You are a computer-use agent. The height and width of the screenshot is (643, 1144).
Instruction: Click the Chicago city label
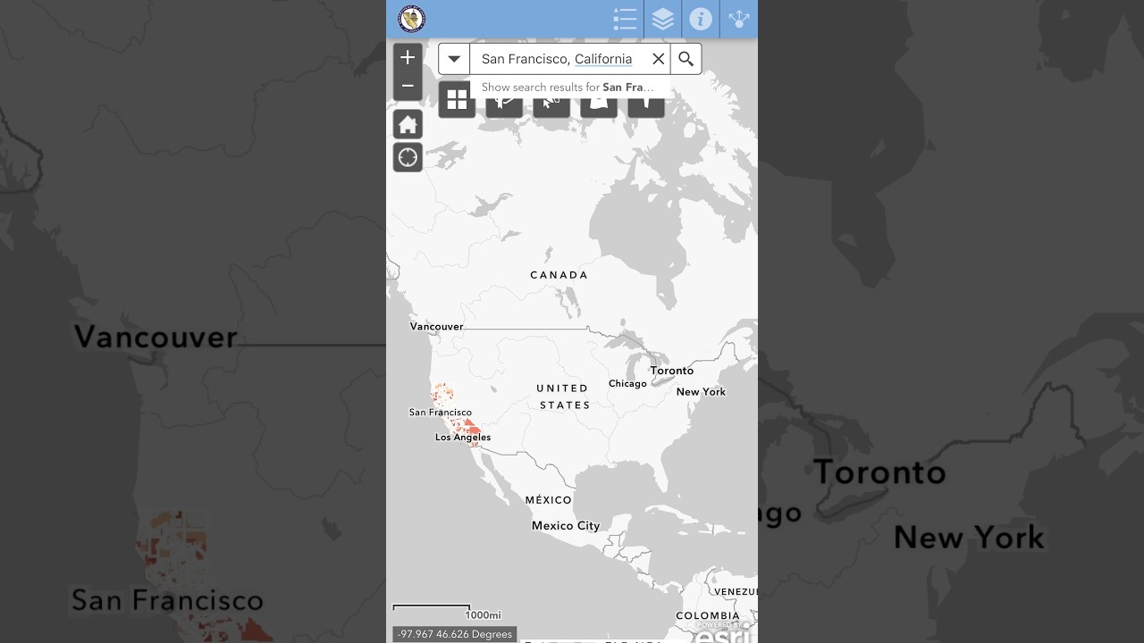(627, 384)
